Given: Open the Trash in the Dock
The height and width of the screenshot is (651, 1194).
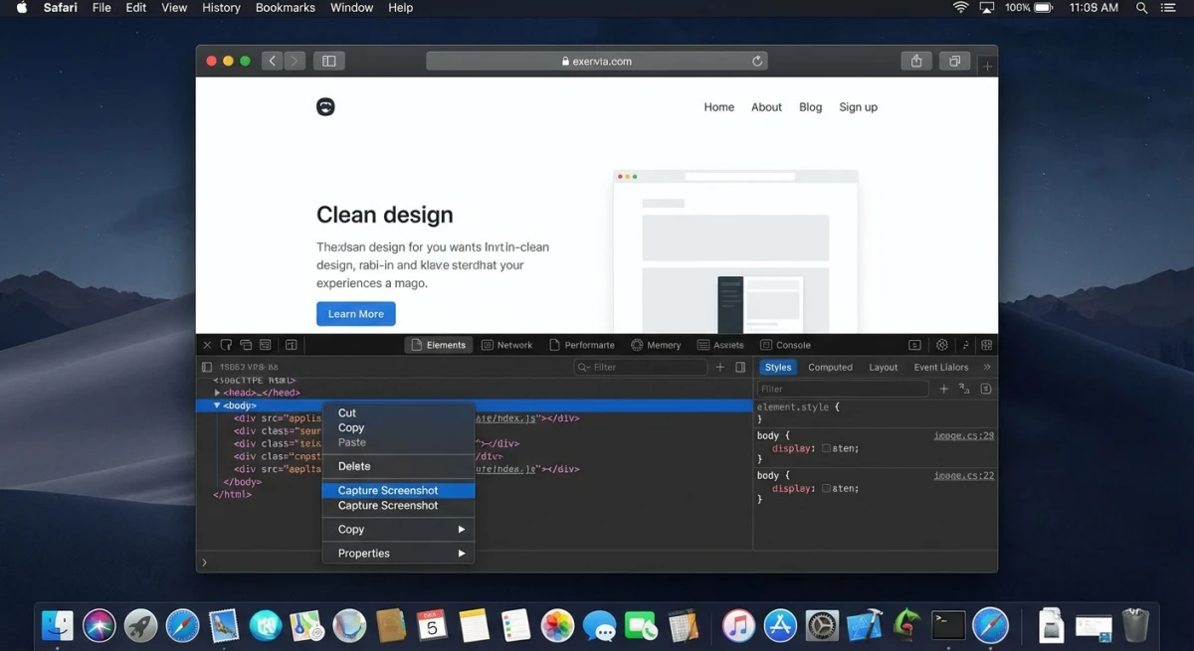Looking at the screenshot, I should point(1135,625).
